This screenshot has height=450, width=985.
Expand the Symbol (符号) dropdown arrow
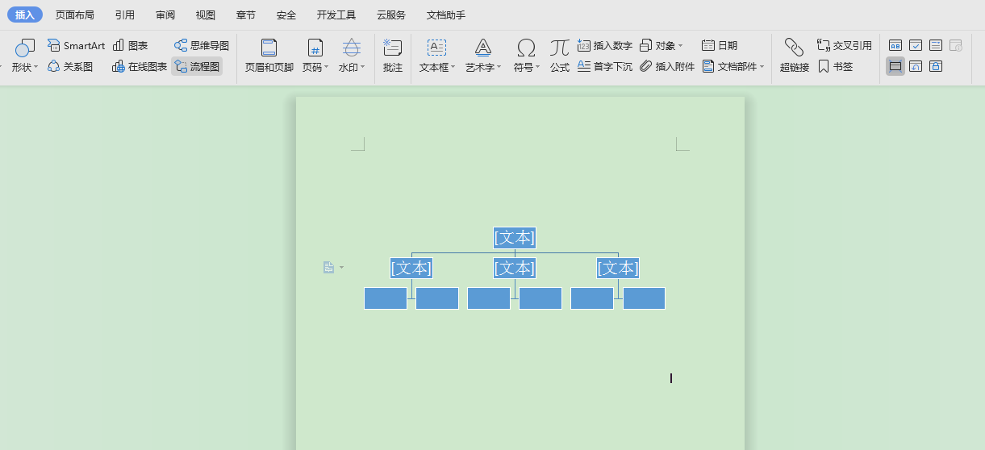point(537,67)
